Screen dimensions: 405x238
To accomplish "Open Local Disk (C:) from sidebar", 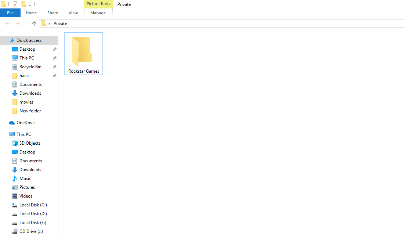I will pyautogui.click(x=33, y=205).
